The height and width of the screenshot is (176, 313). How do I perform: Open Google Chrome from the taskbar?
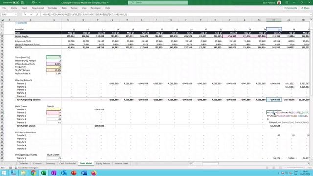33,173
